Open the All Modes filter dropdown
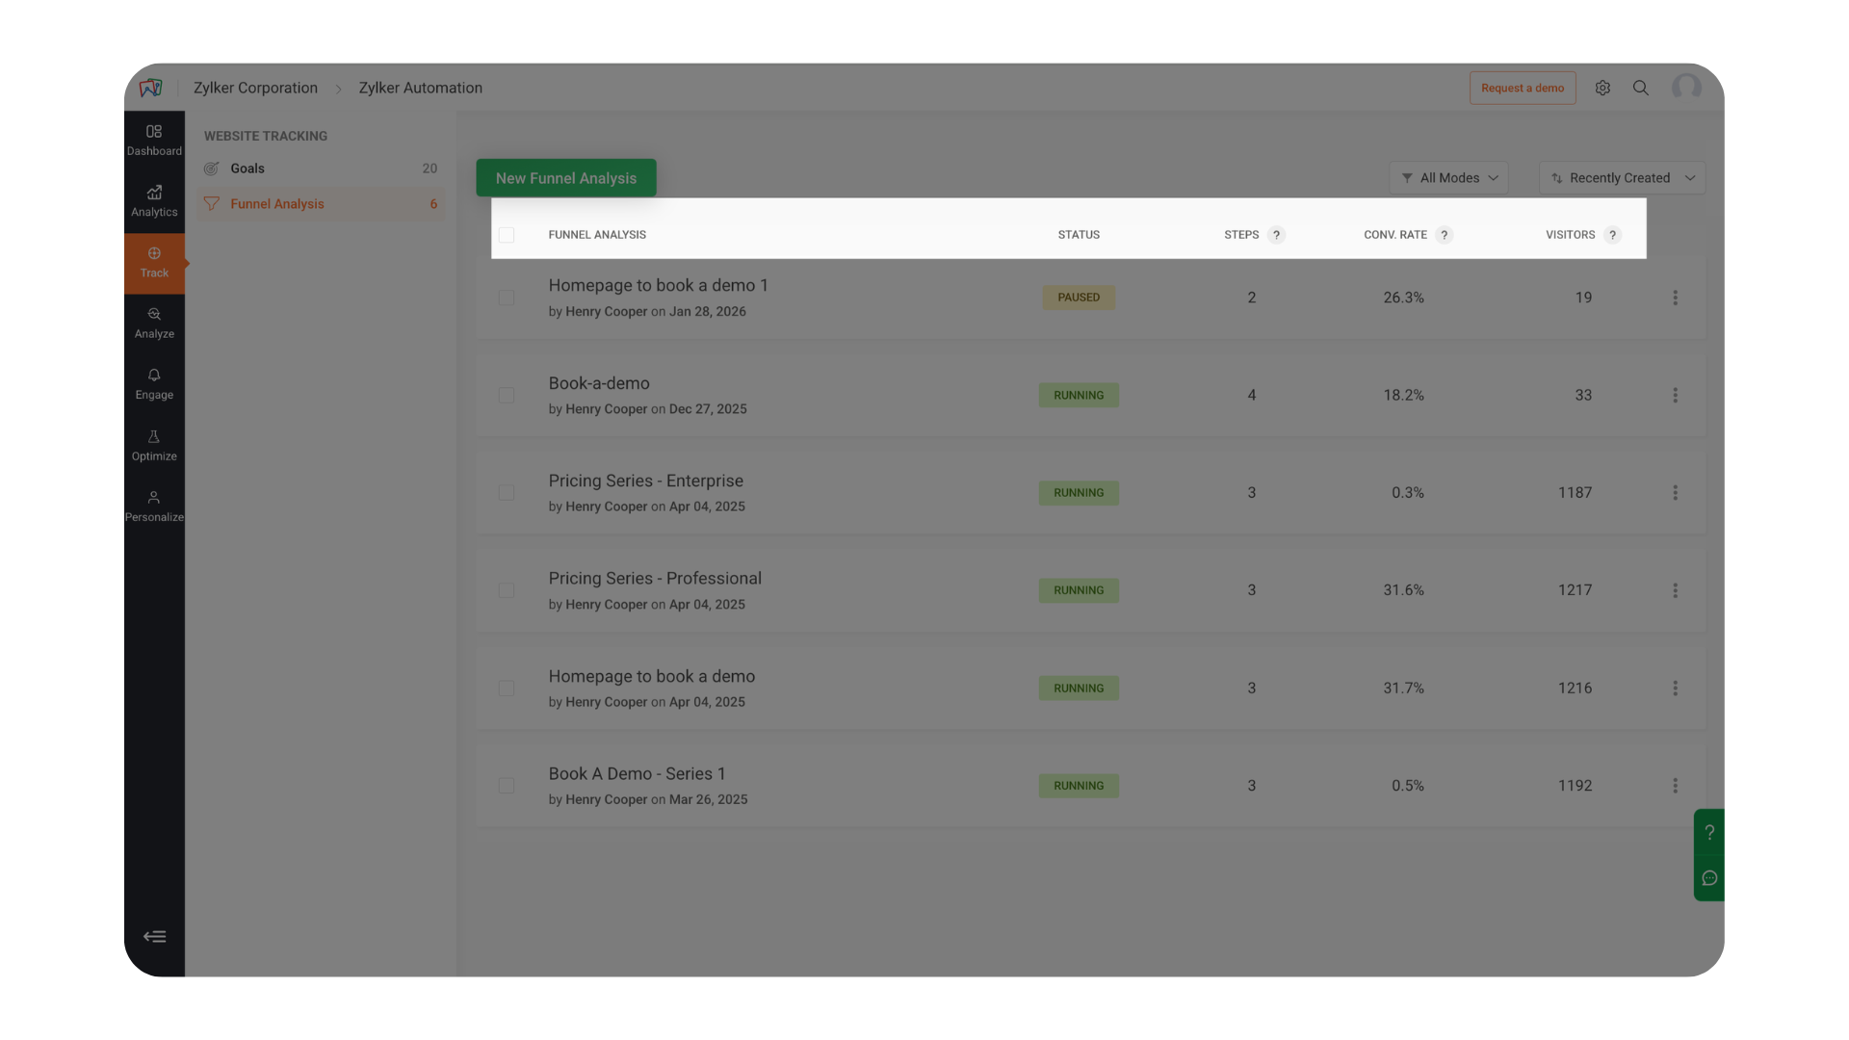Viewport: 1849px width, 1040px height. tap(1448, 178)
